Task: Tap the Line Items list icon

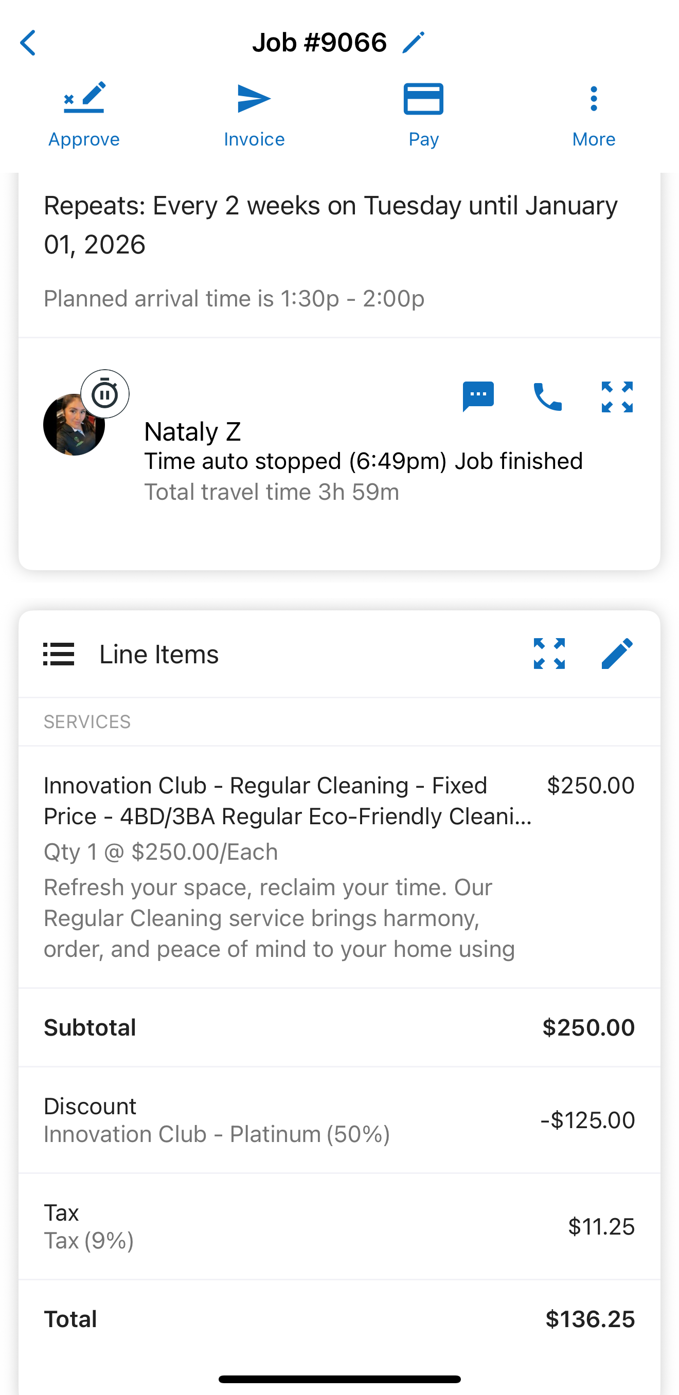Action: (x=59, y=654)
